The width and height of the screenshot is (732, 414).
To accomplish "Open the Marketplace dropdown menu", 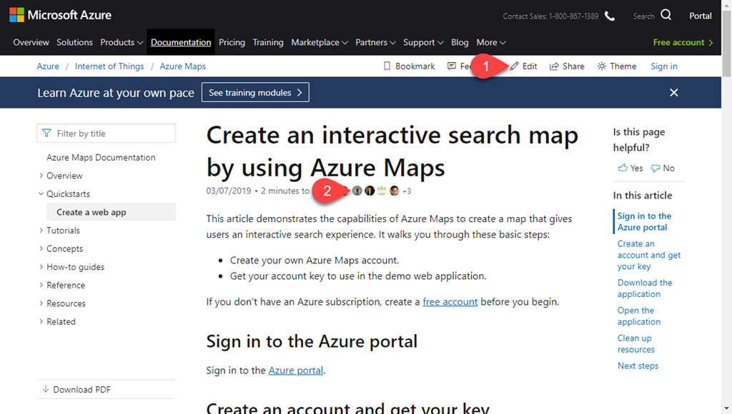I will point(320,42).
